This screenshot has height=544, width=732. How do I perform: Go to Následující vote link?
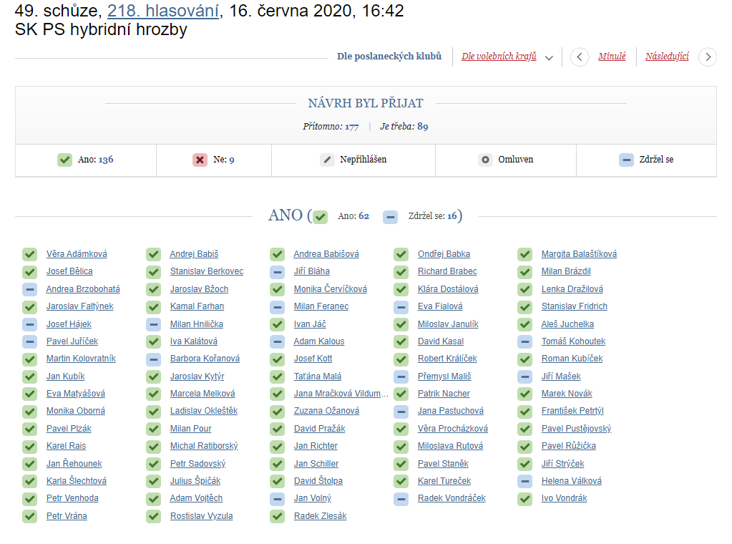click(667, 57)
